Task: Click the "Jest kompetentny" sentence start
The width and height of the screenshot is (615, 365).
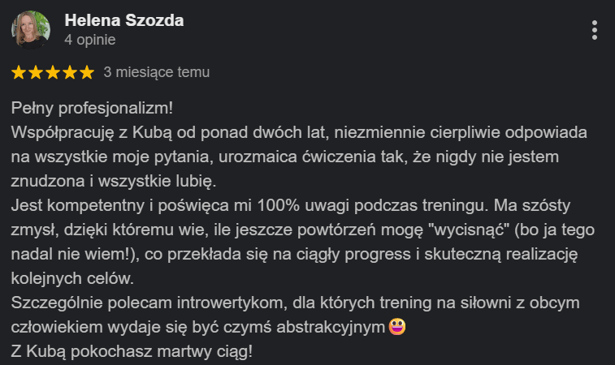Action: tap(78, 205)
